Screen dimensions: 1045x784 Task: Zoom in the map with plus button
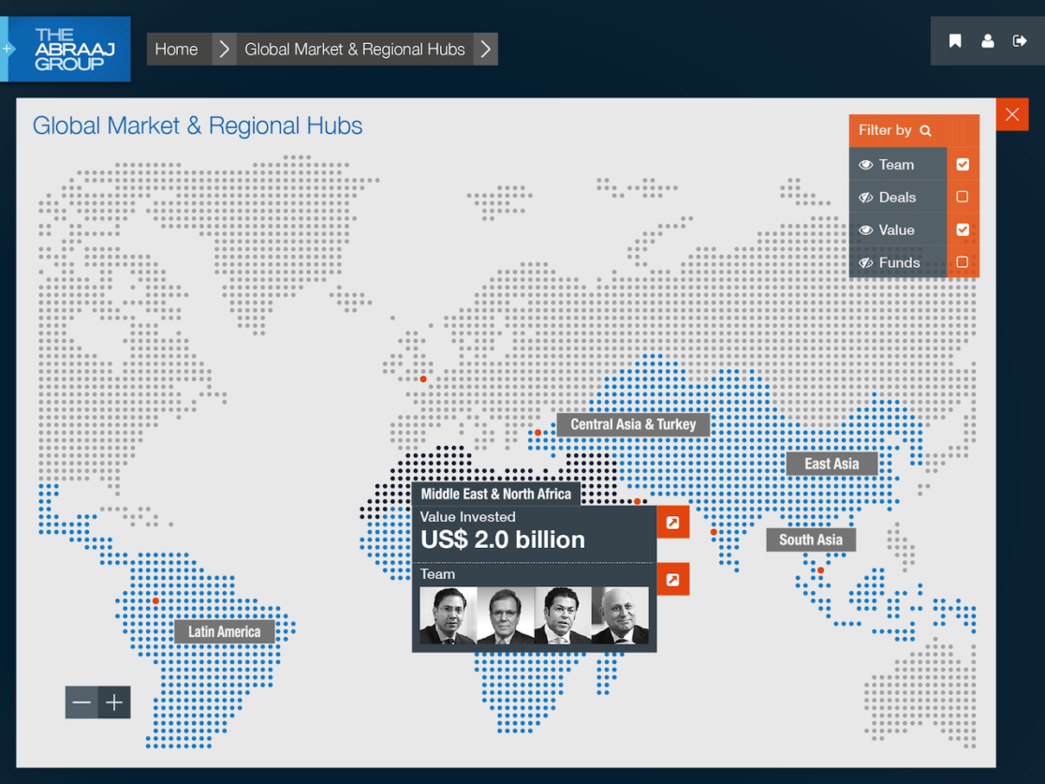coord(114,703)
